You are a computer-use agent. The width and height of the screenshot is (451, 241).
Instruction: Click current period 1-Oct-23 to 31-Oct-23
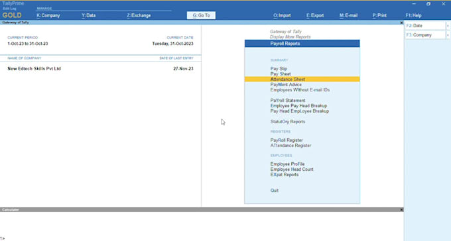pos(28,44)
